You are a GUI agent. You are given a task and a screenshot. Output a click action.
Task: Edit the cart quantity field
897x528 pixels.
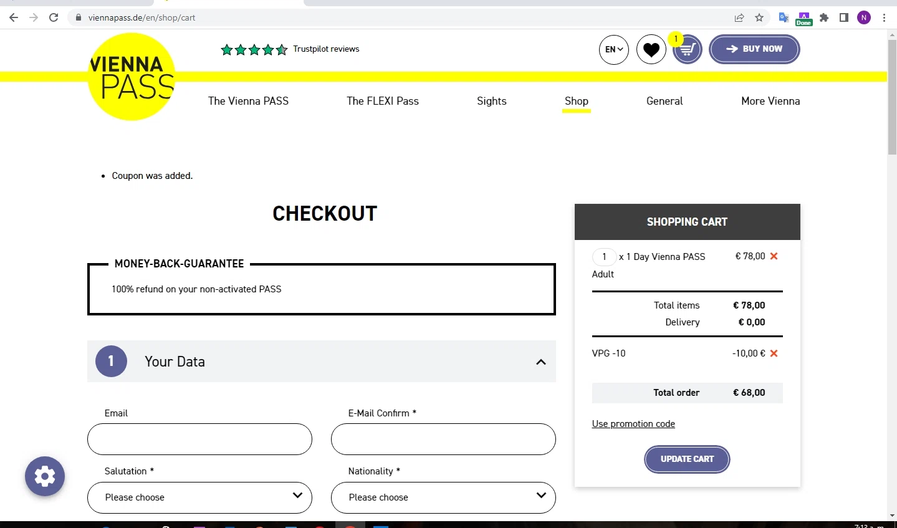pos(604,257)
